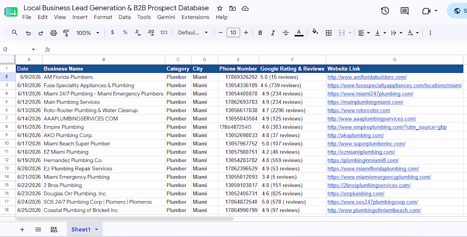Click the formula bar
467x237 pixels.
[x=259, y=49]
